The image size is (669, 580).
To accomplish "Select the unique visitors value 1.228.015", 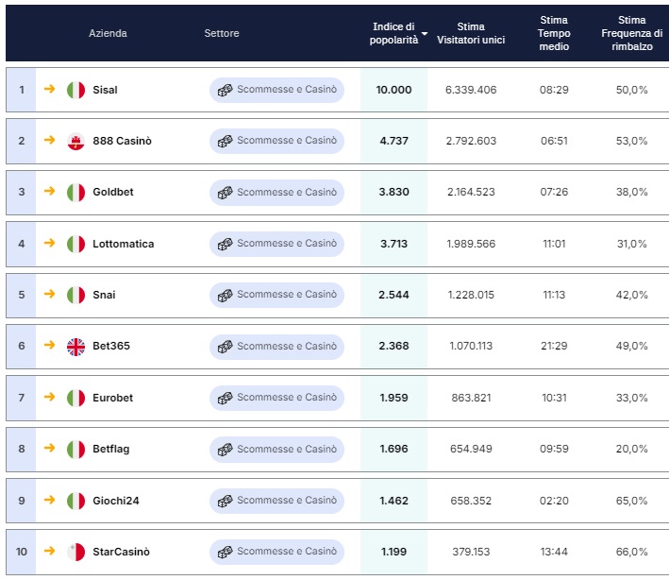I will coord(471,295).
